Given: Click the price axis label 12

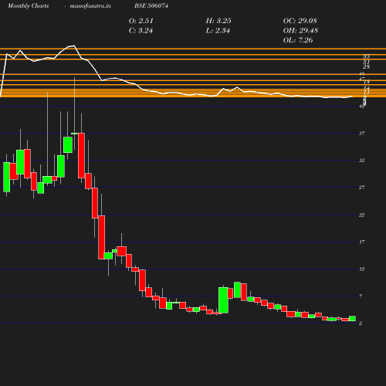Looking at the screenshot, I should [x=362, y=269].
